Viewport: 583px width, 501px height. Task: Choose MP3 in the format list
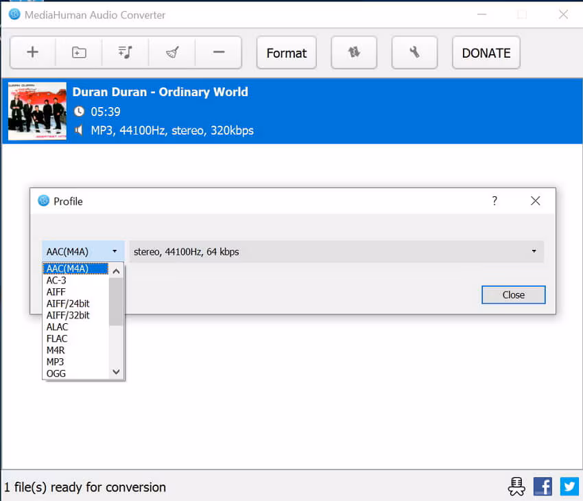click(x=75, y=362)
